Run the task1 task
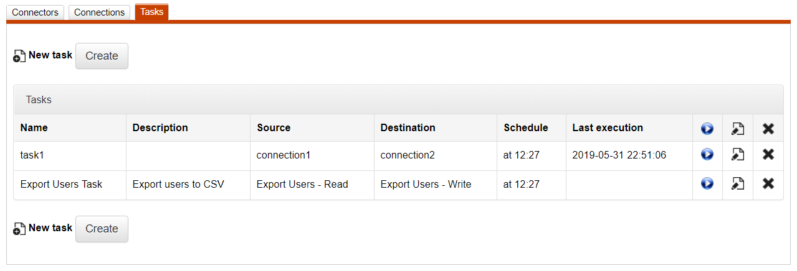This screenshot has height=271, width=797. pos(707,155)
